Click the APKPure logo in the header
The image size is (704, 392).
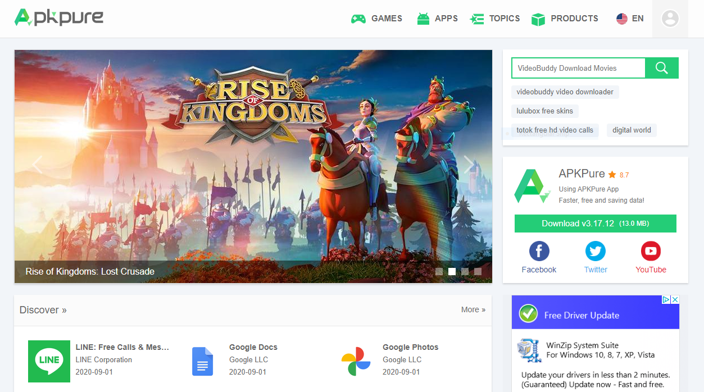pyautogui.click(x=59, y=17)
